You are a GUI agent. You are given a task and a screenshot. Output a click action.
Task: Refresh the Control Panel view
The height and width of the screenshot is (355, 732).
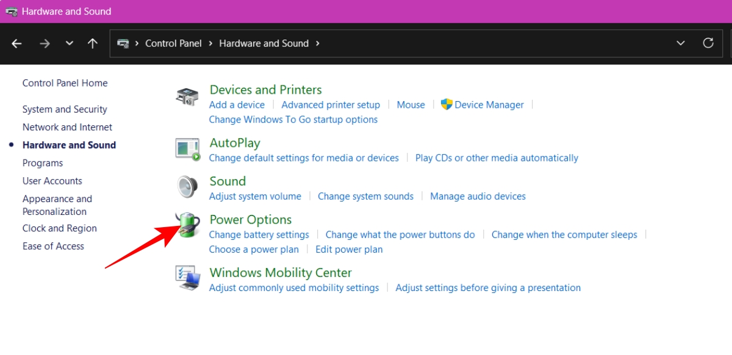point(708,43)
